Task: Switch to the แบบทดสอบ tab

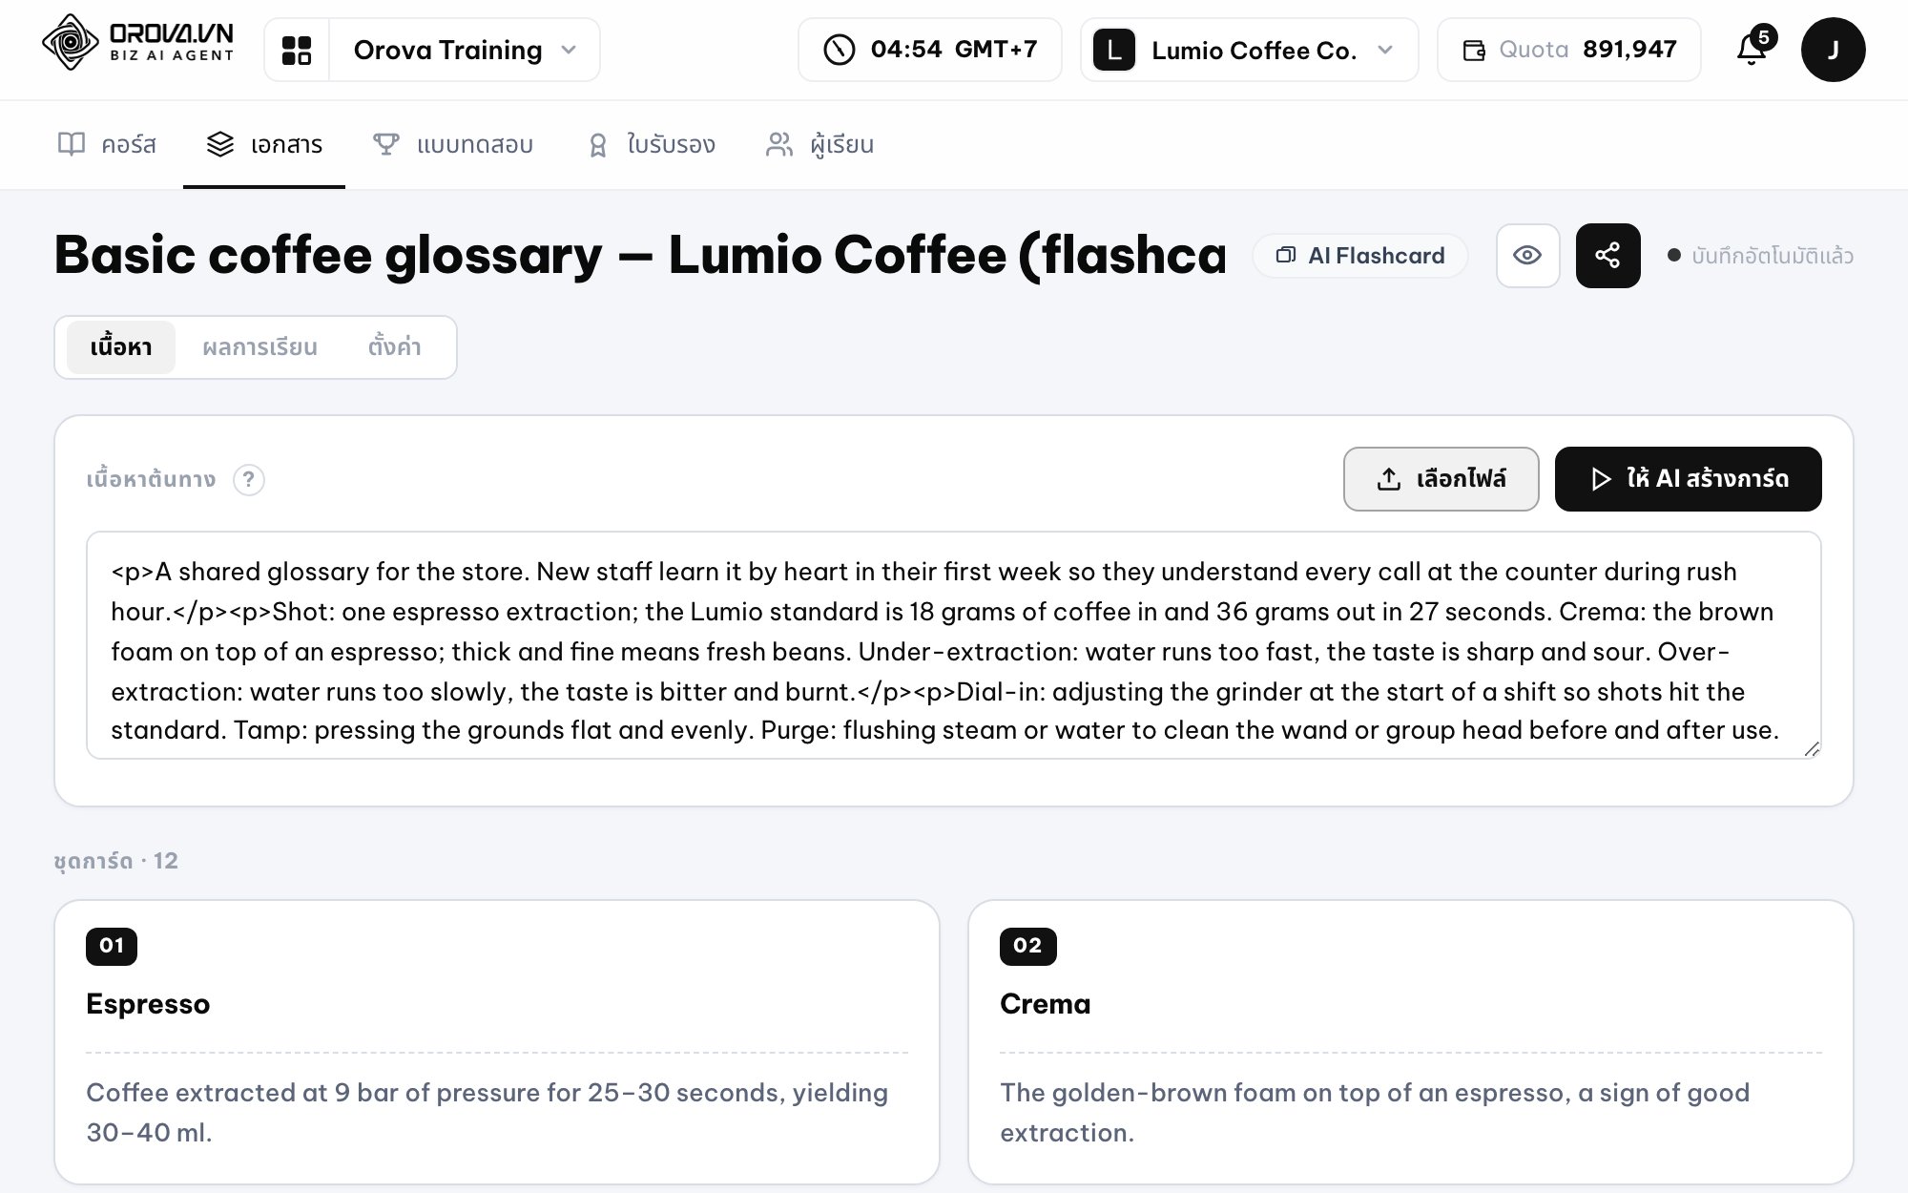Action: coord(453,145)
